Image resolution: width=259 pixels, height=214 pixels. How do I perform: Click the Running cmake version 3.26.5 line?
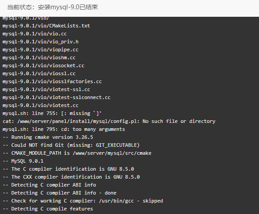tap(48, 137)
